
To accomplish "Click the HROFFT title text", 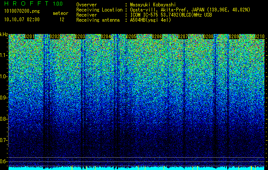I will (26, 3).
